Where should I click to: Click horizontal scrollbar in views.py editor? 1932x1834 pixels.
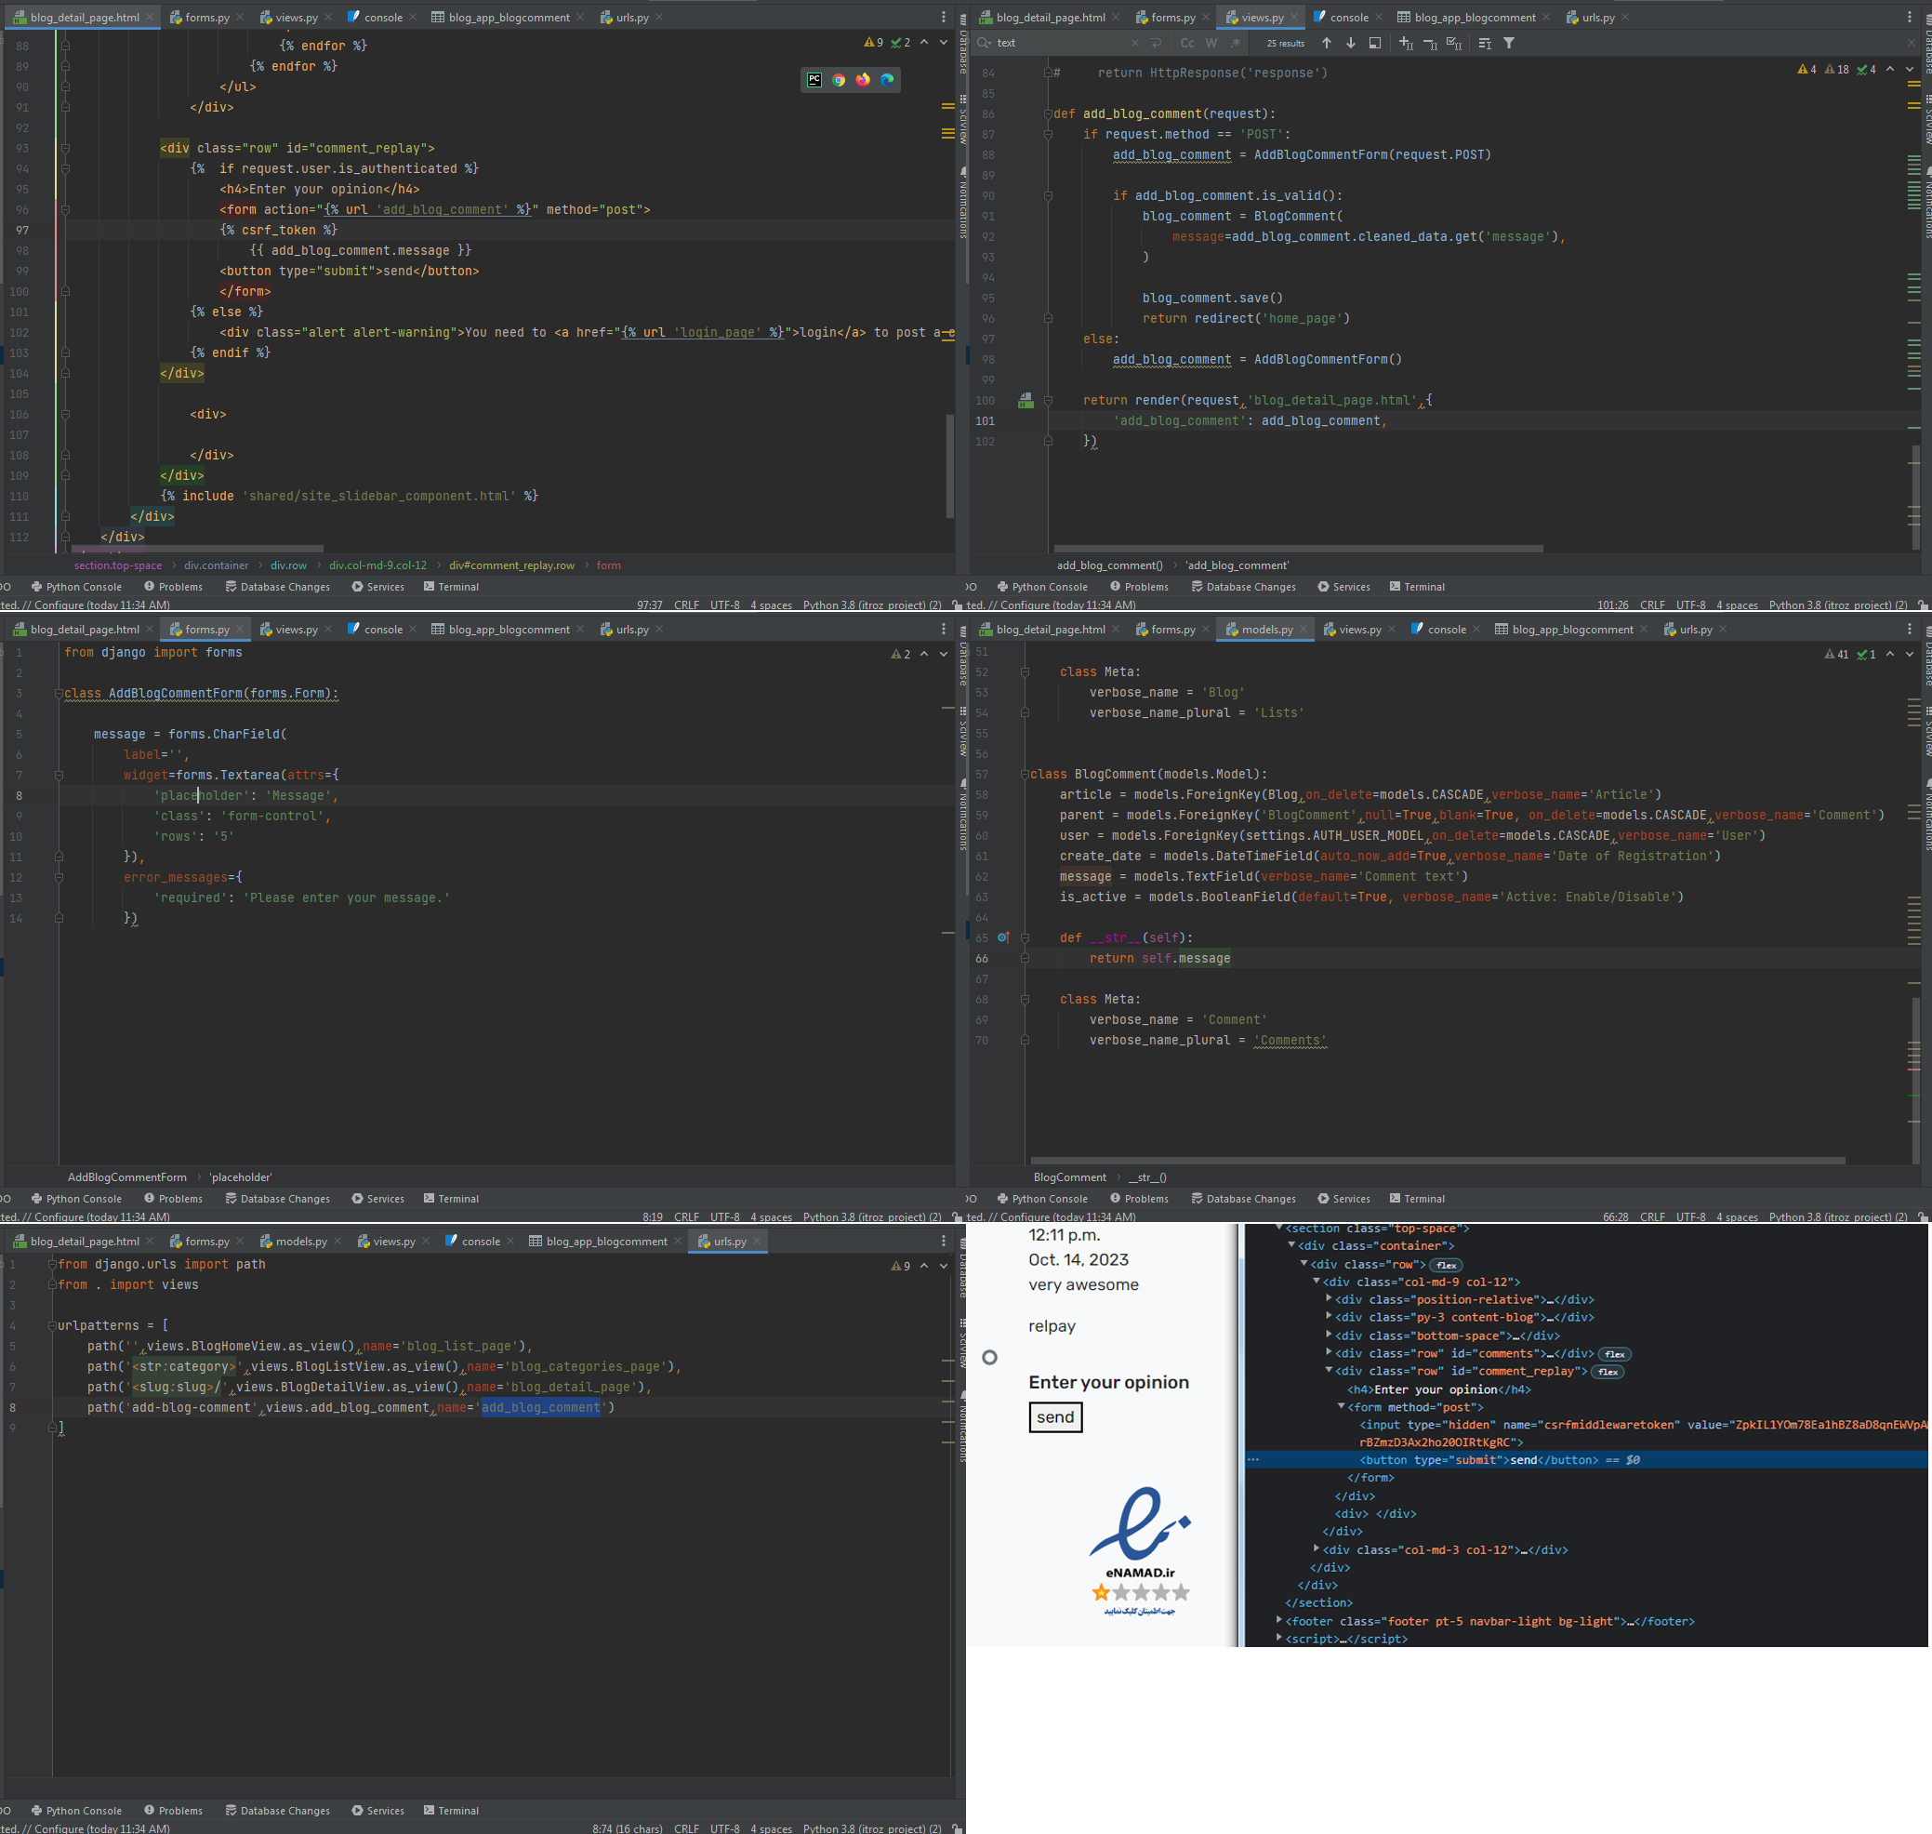[1297, 549]
